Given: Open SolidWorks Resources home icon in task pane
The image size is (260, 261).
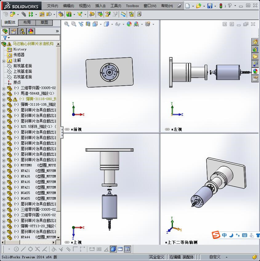Looking at the screenshot, I should click(255, 42).
